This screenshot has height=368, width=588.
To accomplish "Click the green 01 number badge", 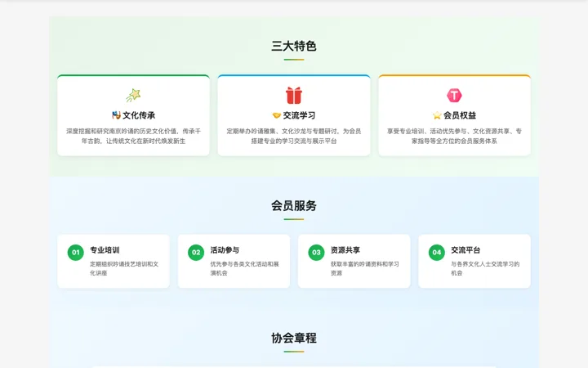I will click(x=76, y=253).
